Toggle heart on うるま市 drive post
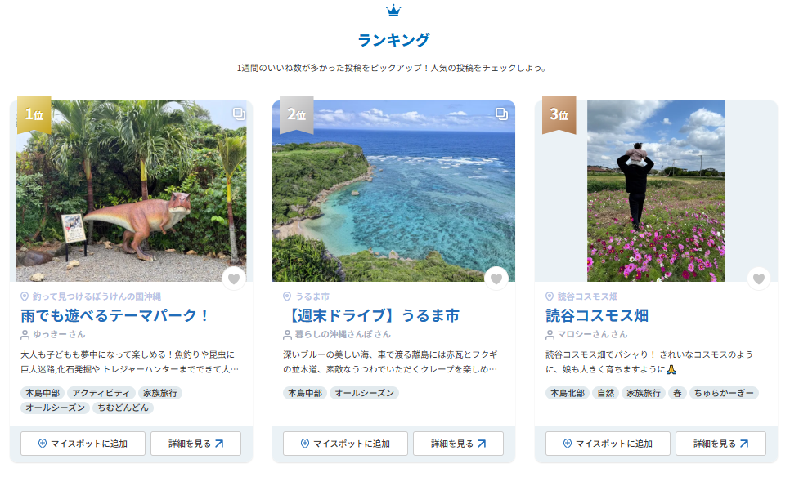 click(496, 279)
